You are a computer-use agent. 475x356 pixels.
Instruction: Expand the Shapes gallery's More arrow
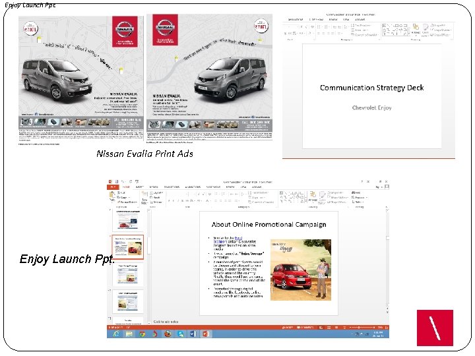pyautogui.click(x=305, y=201)
